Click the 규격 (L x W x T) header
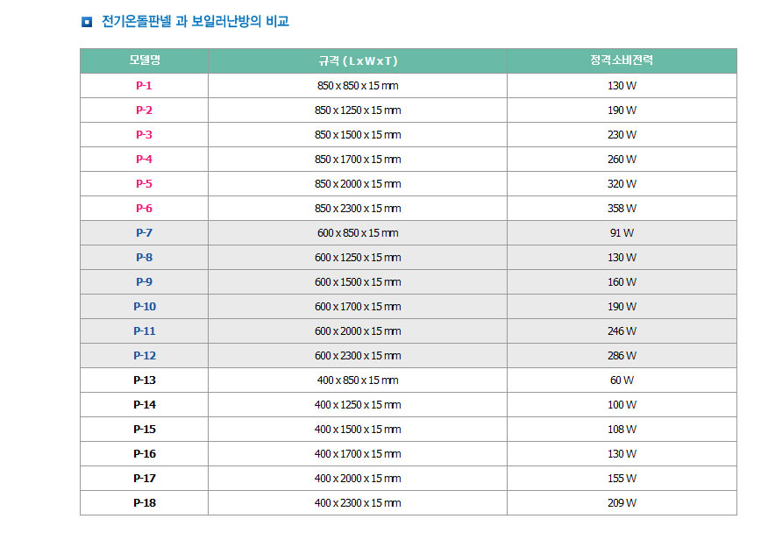 (358, 60)
